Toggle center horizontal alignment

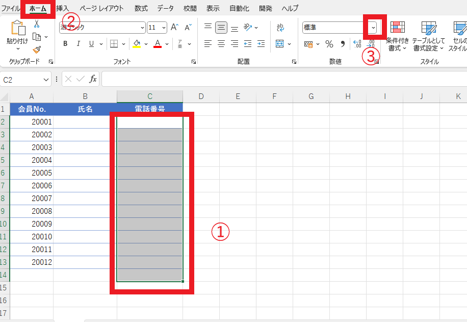221,44
